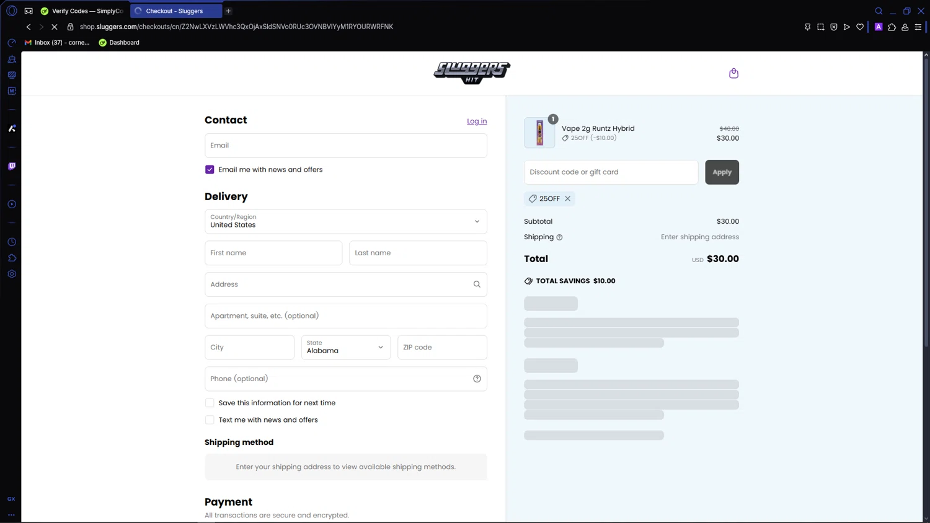Open the Dashboard bookmark
Image resolution: width=930 pixels, height=523 pixels.
(x=119, y=43)
